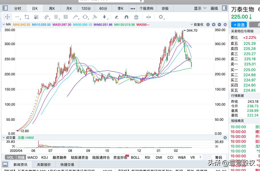Select the rectangle drawing tool
The width and height of the screenshot is (260, 171).
[26, 17]
